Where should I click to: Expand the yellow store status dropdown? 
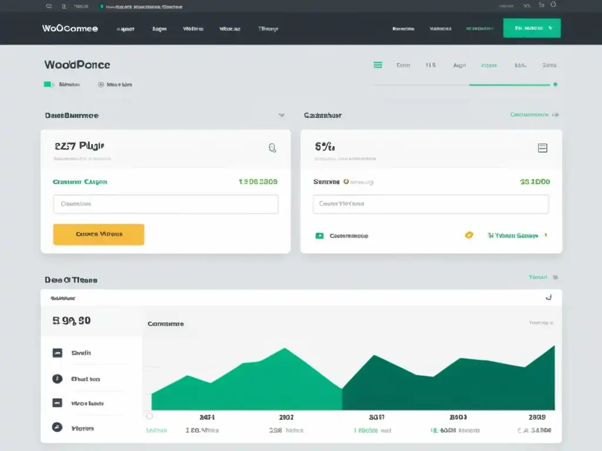pyautogui.click(x=469, y=235)
